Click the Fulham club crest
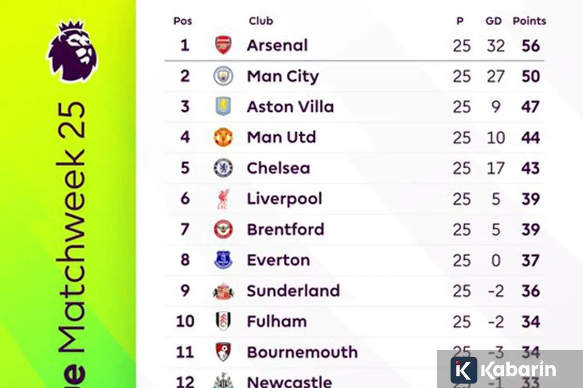 [x=223, y=321]
